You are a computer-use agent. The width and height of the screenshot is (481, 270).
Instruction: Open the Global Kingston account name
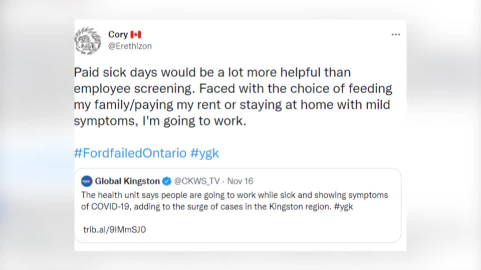click(x=127, y=181)
